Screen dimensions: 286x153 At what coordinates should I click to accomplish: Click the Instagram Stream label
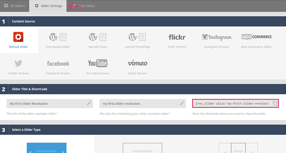click(217, 47)
